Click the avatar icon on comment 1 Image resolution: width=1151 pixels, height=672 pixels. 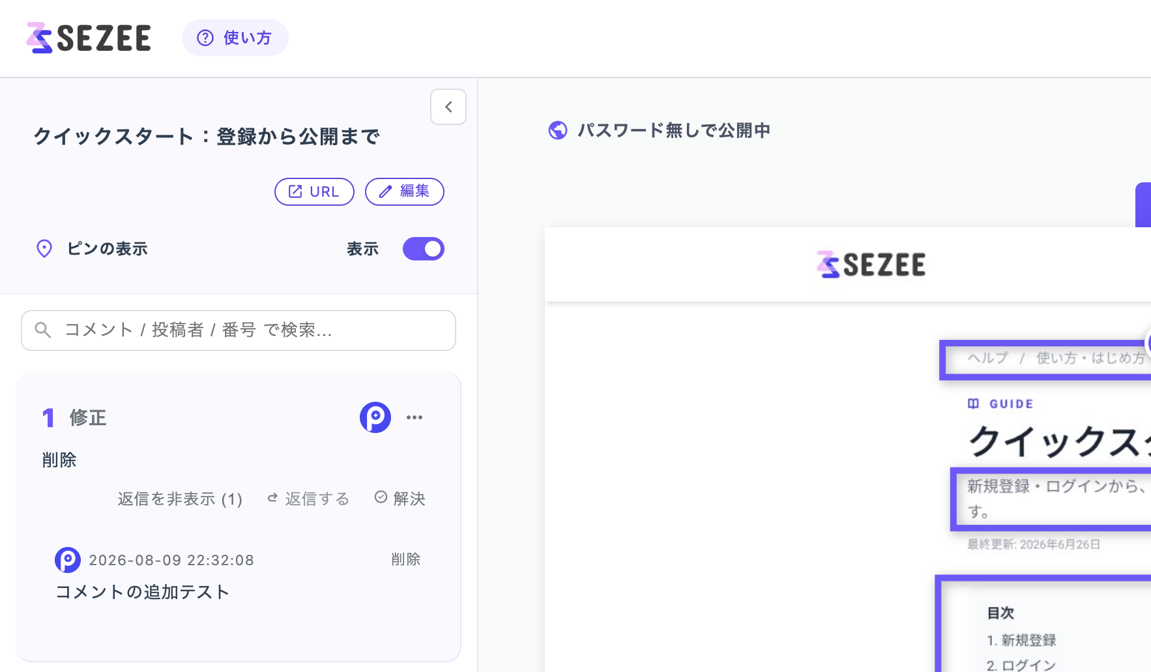(375, 417)
